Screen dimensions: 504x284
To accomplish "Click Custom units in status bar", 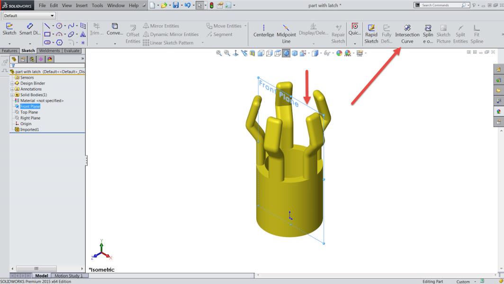I will click(x=463, y=282).
